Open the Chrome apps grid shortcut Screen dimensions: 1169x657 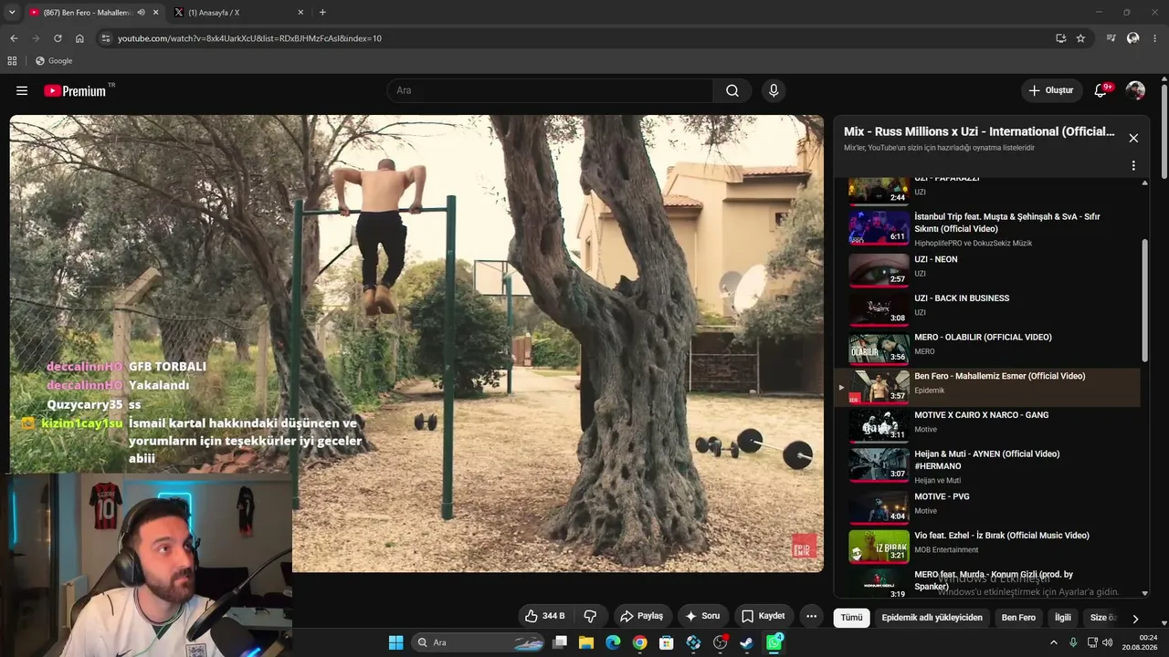[12, 61]
